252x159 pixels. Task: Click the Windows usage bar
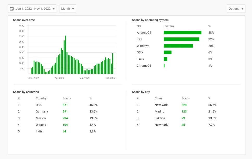tap(178, 46)
